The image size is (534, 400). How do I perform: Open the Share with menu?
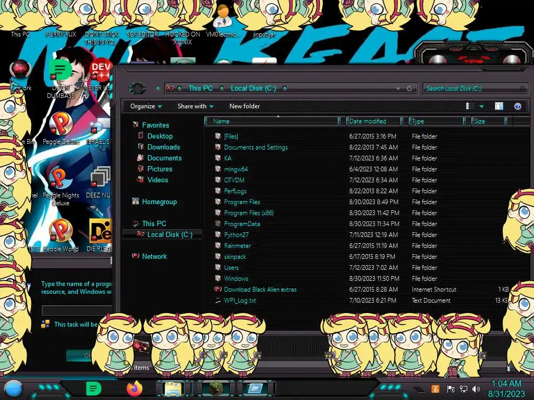click(196, 106)
